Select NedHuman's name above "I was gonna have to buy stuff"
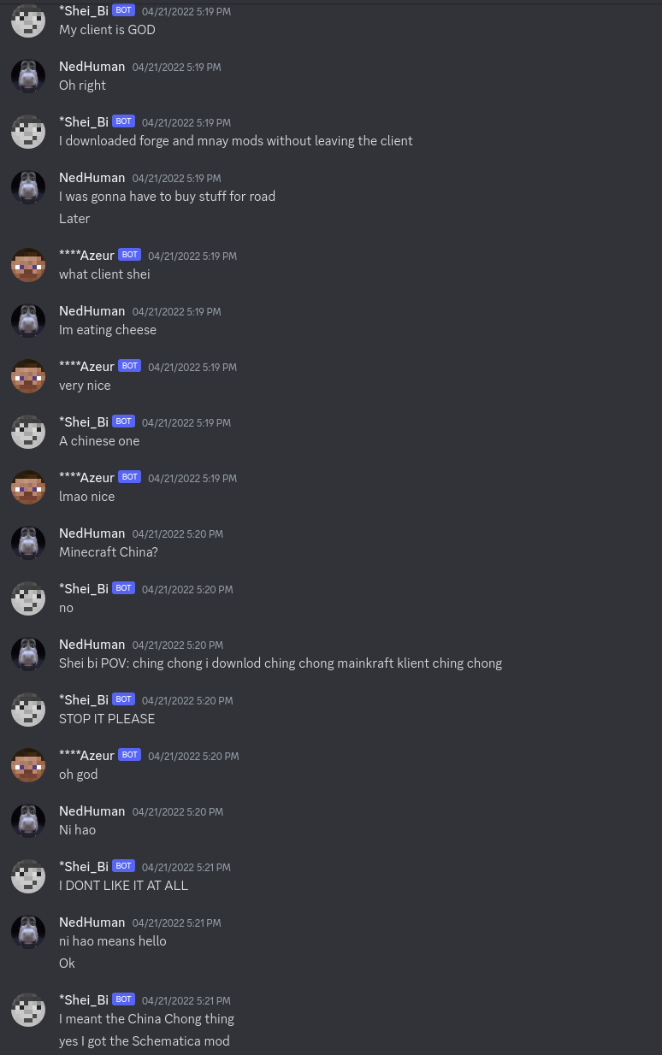The height and width of the screenshot is (1055, 662). [x=92, y=177]
